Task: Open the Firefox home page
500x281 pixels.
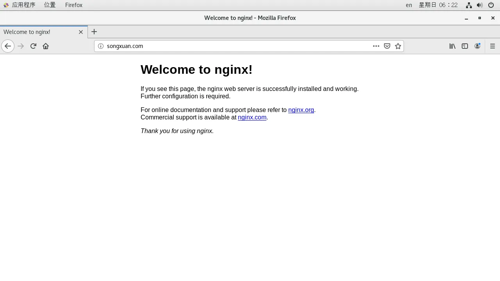Action: 46,46
